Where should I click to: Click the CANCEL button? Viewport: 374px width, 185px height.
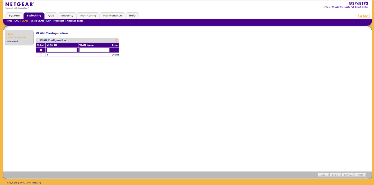click(348, 175)
